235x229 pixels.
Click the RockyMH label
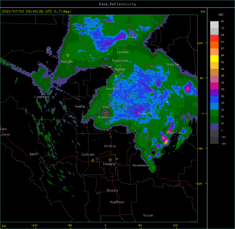[x=67, y=62]
